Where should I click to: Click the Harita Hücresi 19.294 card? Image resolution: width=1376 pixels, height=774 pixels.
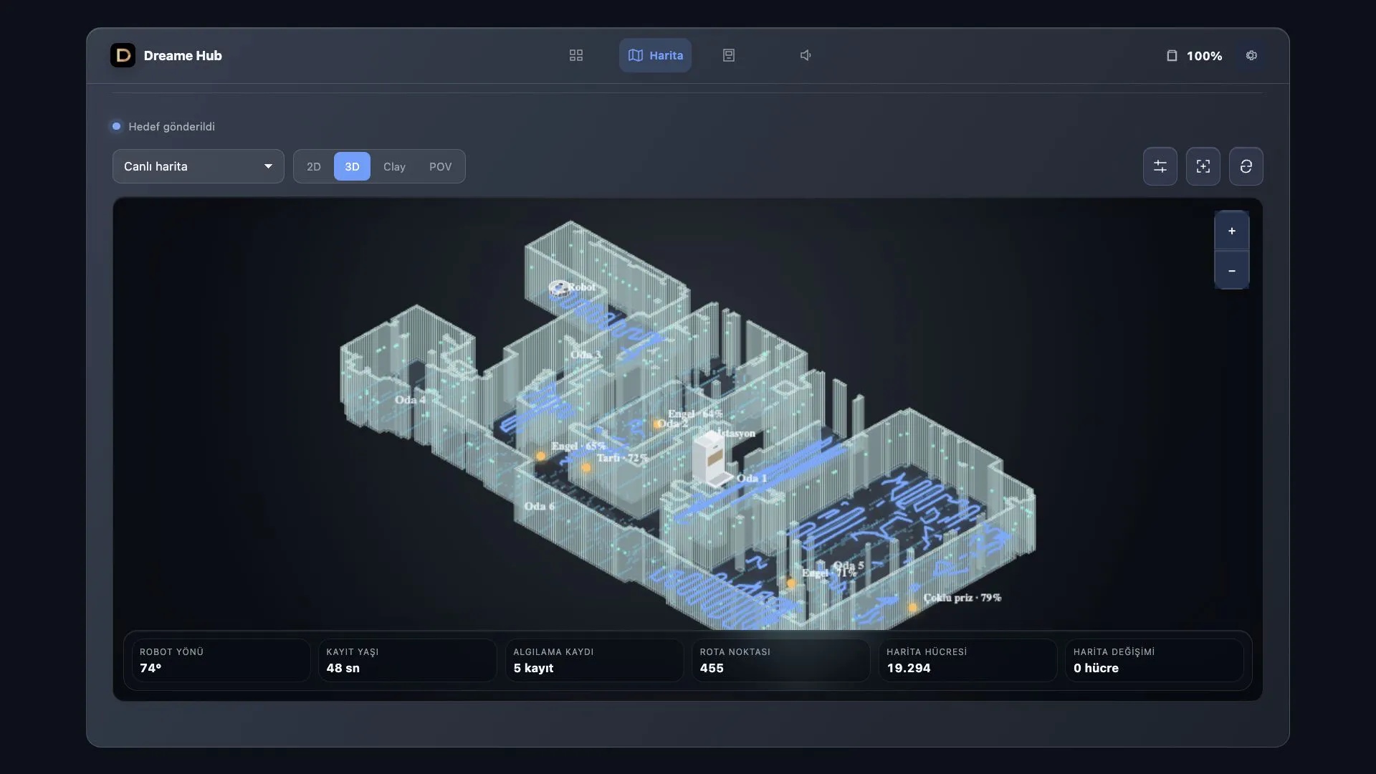coord(968,660)
